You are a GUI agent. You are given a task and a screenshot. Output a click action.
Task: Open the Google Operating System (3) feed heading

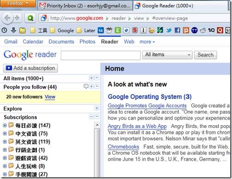(150, 97)
